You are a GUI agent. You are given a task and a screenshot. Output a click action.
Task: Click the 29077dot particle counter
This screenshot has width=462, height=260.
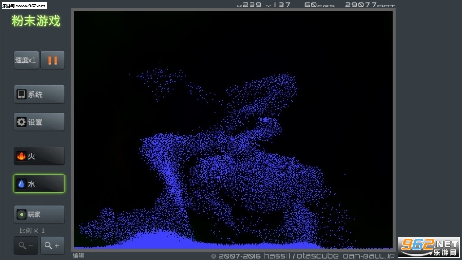point(370,5)
